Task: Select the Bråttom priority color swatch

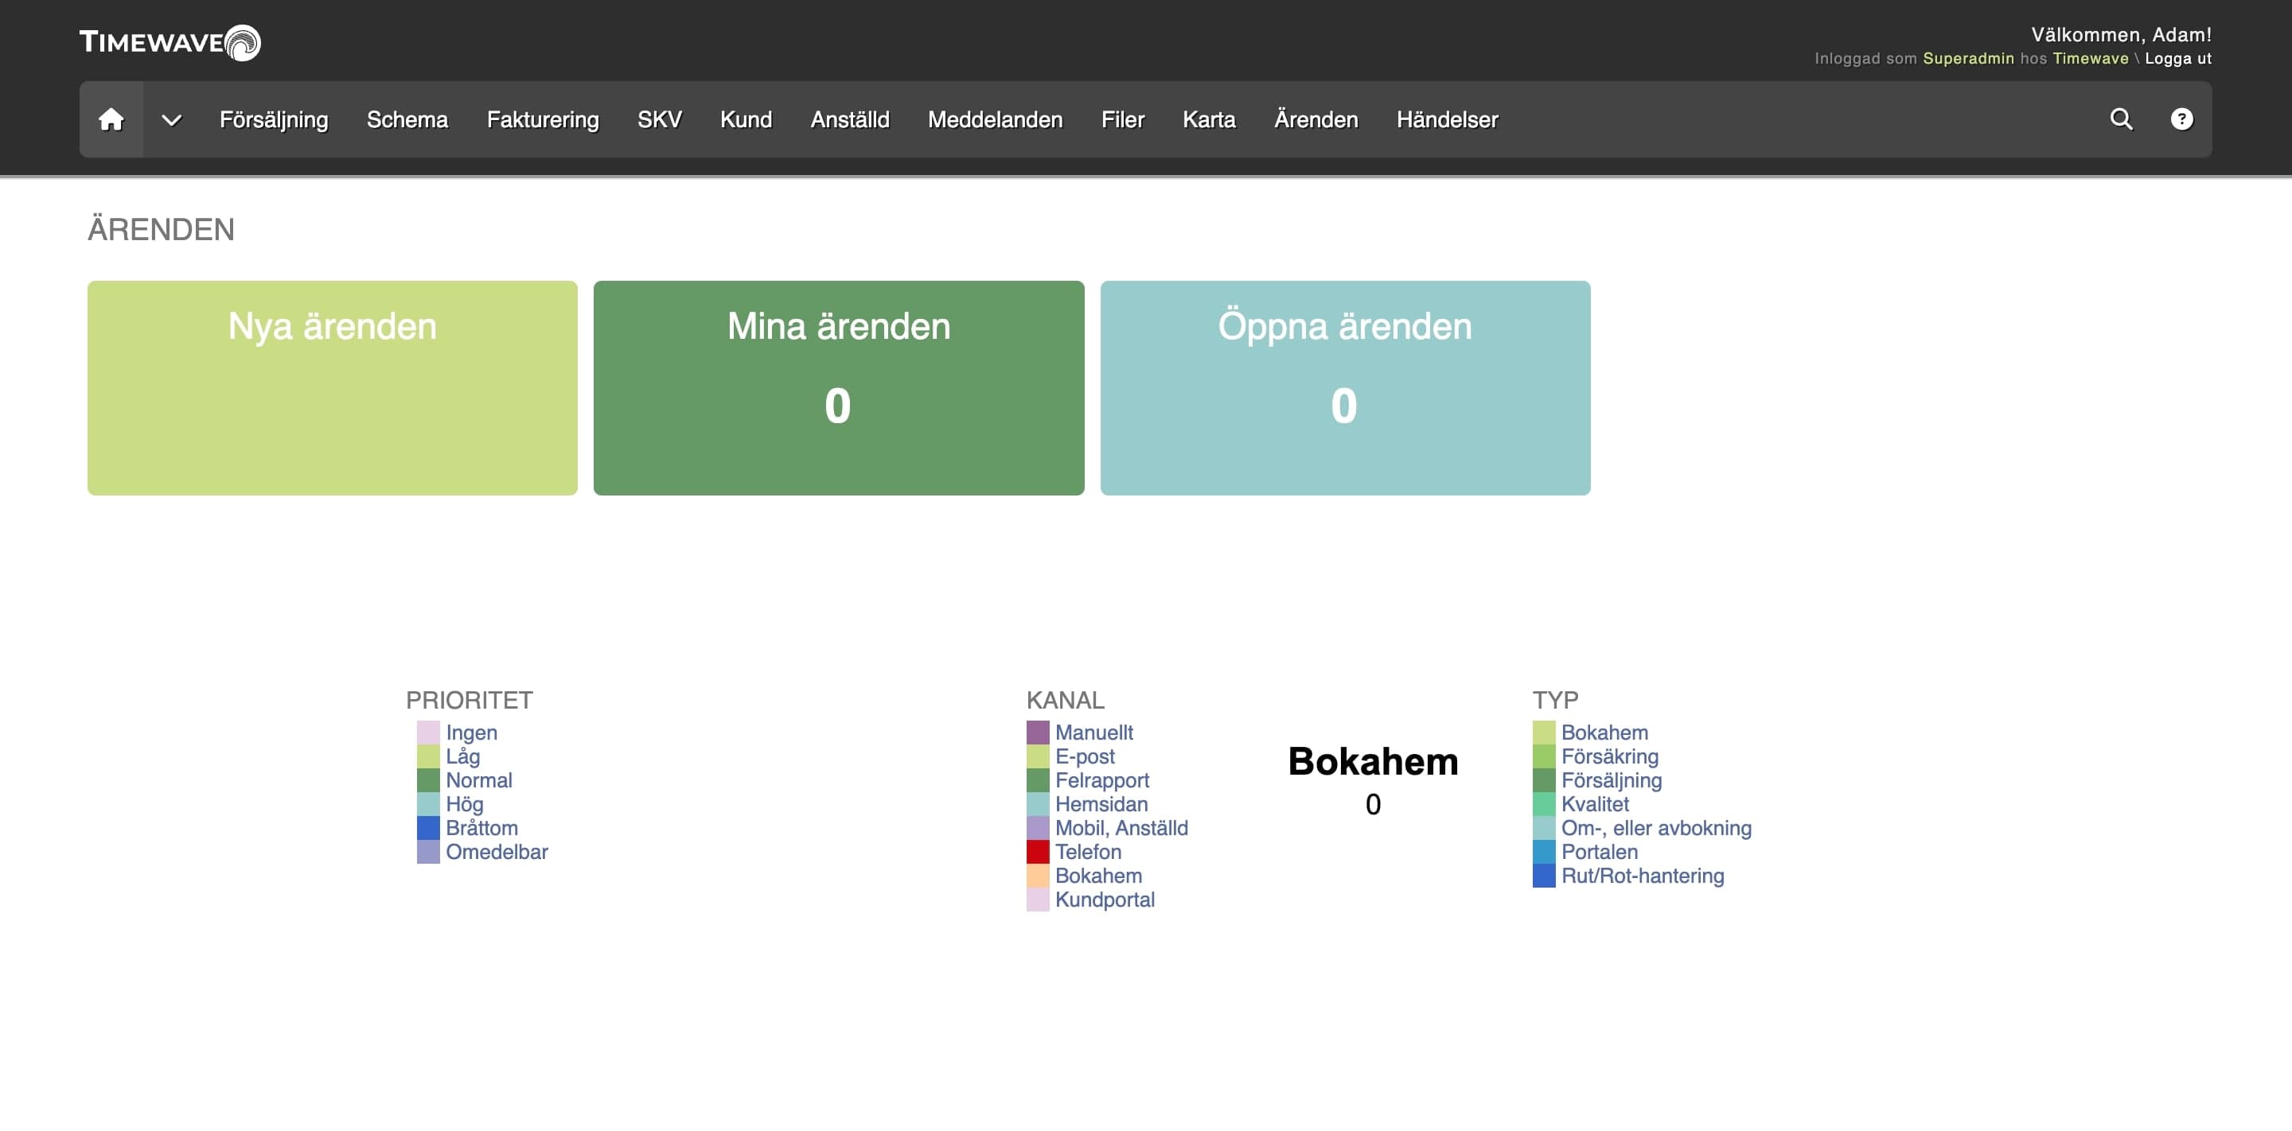Action: 428,828
